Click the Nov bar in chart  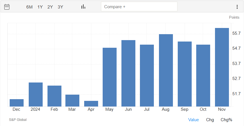coord(222,67)
